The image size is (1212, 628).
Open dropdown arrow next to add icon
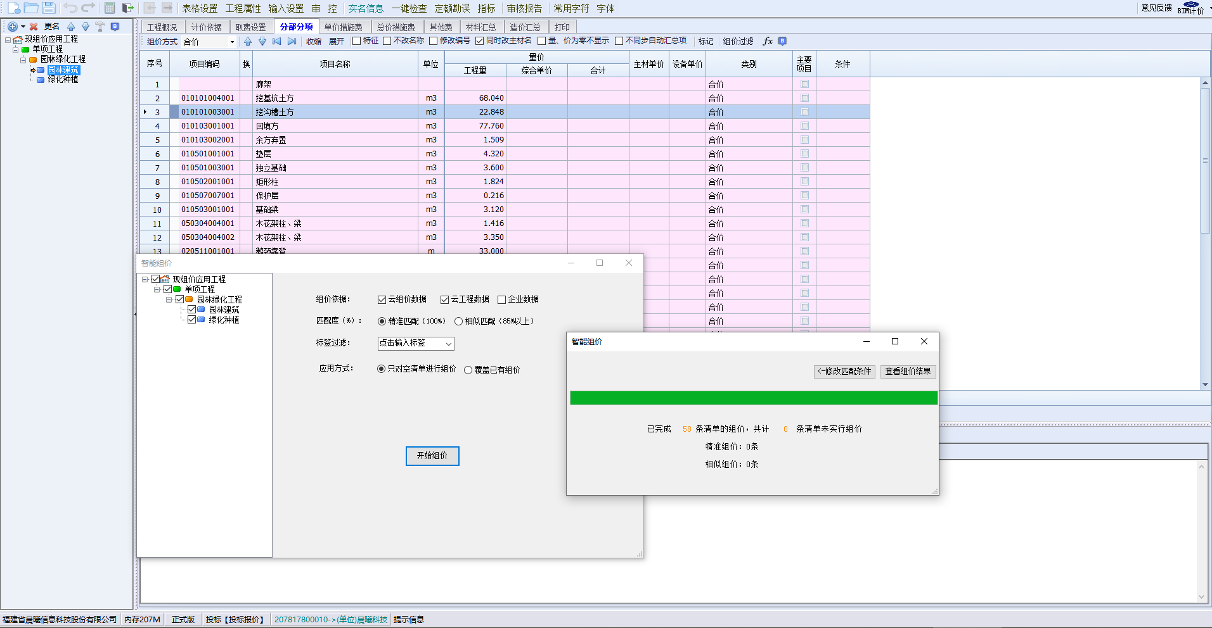tap(23, 27)
